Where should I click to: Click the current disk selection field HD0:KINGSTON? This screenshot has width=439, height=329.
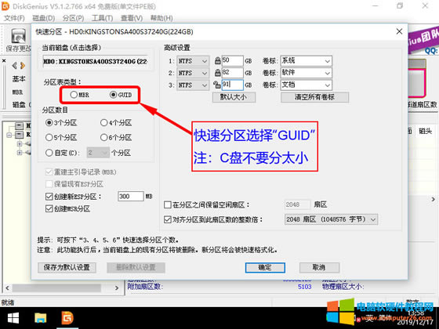[95, 61]
